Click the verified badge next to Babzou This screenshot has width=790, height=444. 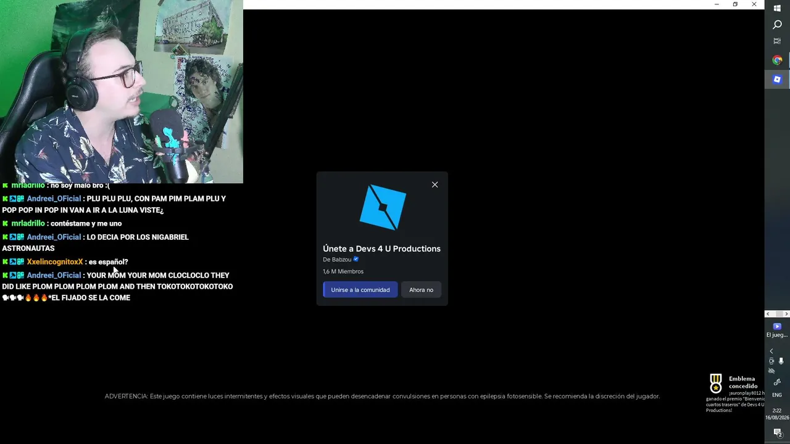coord(356,259)
